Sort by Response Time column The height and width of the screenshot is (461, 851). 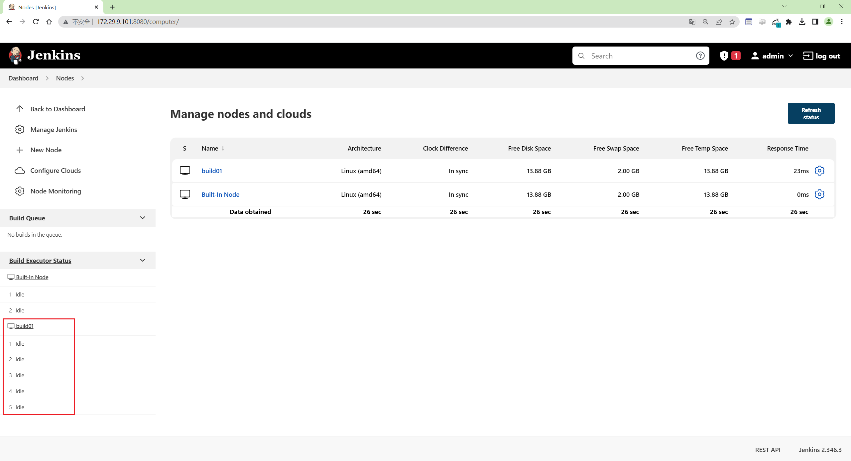[x=788, y=148]
